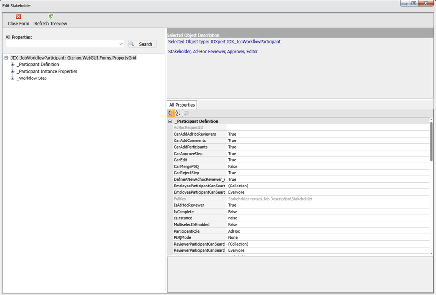Collapse _Participant Definition category in property grid
Screen dimensions: 436x295
tap(170, 121)
